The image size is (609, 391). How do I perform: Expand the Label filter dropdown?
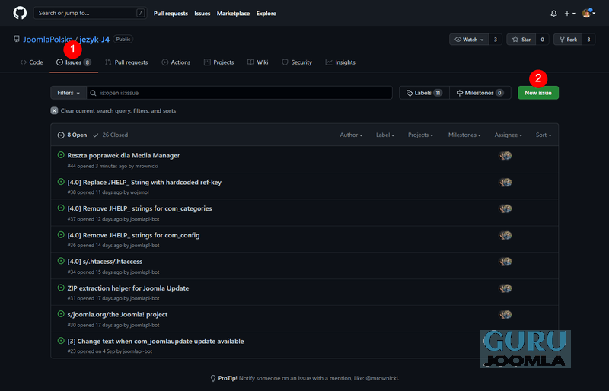(x=385, y=135)
